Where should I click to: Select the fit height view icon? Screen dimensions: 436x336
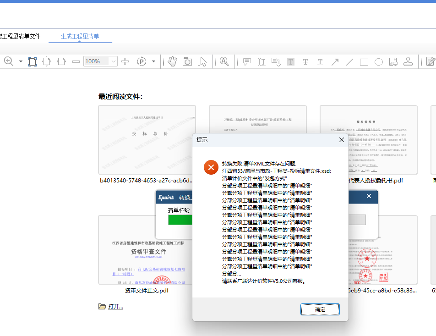(x=47, y=61)
